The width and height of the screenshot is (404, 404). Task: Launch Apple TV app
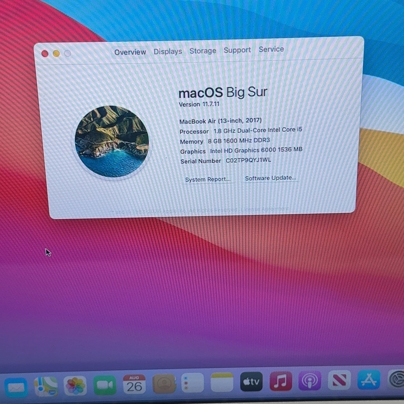point(251,381)
